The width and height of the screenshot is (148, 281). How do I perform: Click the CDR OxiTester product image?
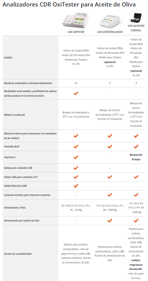click(76, 20)
